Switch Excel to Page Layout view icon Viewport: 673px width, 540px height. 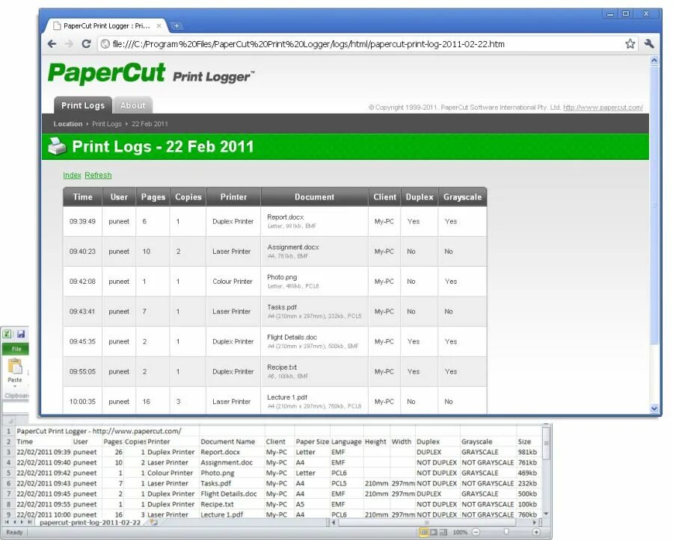coord(434,533)
